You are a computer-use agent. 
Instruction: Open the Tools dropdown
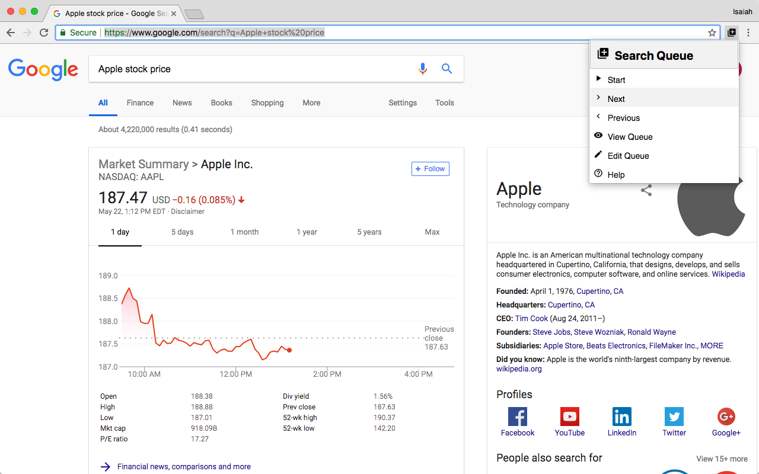pyautogui.click(x=444, y=103)
